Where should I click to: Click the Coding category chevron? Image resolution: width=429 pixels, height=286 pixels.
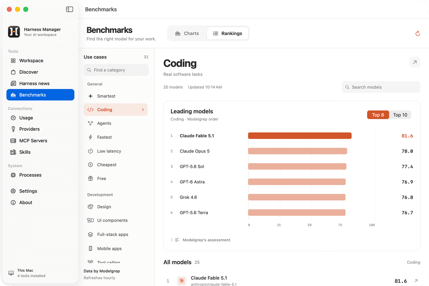coord(143,110)
